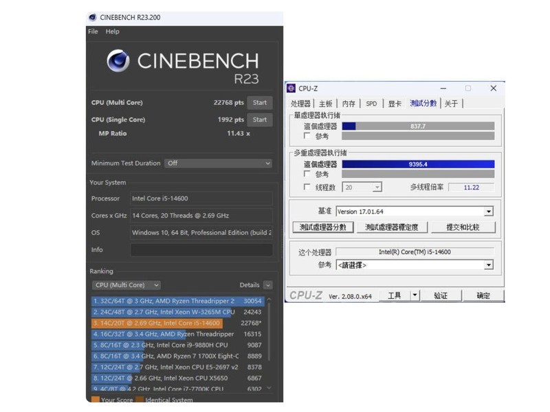Click the 验证 button in CPU-Z
Image resolution: width=550 pixels, height=412 pixels.
coord(441,296)
